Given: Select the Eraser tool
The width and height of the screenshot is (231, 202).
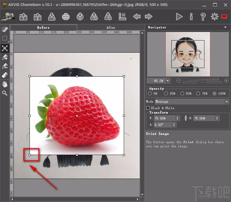Looking at the screenshot, I should (5, 75).
